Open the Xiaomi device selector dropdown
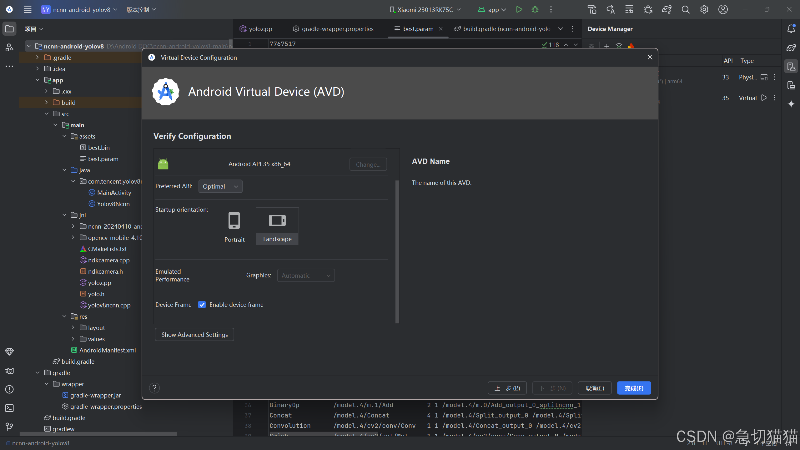The height and width of the screenshot is (450, 800). click(x=425, y=9)
